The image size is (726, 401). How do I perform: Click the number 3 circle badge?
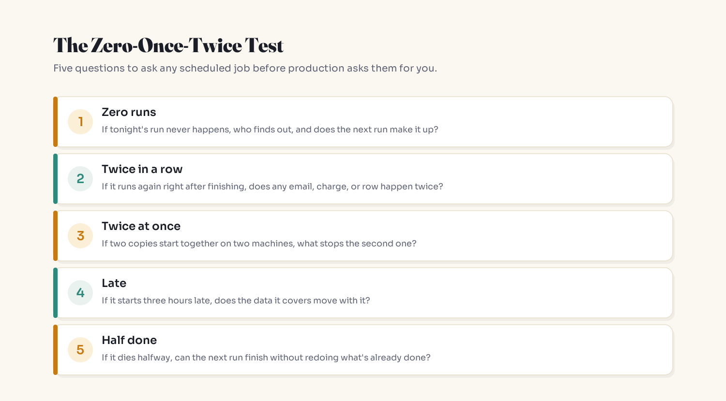pos(80,236)
